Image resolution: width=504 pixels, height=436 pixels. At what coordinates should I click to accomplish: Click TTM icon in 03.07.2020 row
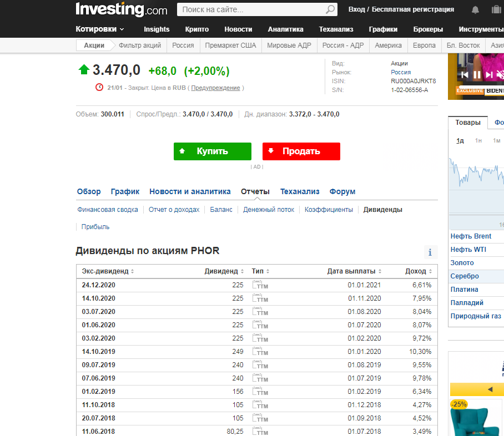[260, 312]
